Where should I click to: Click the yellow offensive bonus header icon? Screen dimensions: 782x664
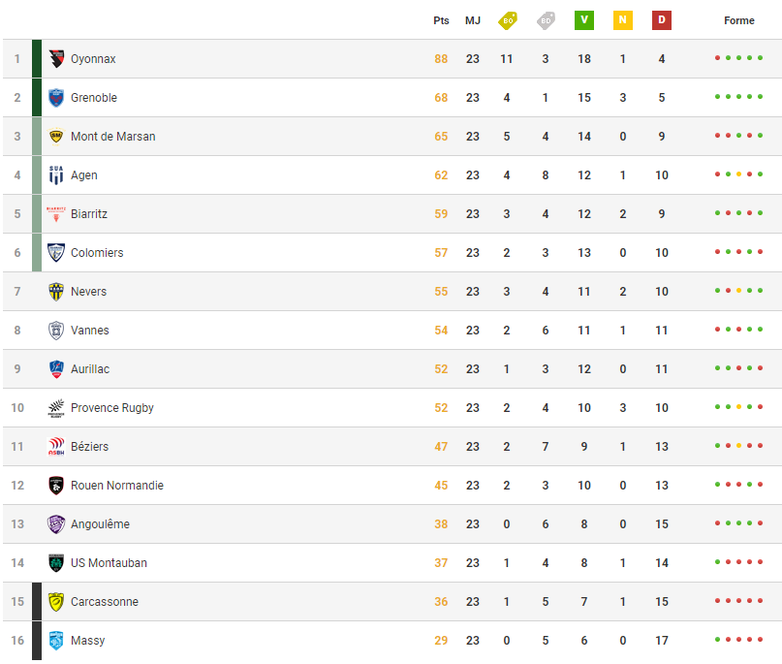[508, 20]
